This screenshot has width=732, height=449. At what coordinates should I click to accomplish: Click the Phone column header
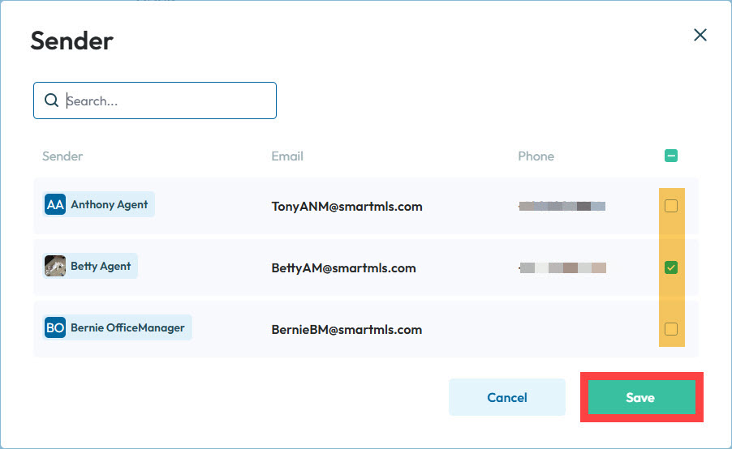536,156
